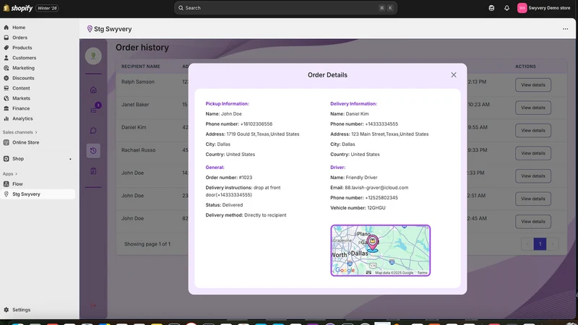The image size is (578, 325).
Task: Open Terms link on the map
Action: coord(422,273)
